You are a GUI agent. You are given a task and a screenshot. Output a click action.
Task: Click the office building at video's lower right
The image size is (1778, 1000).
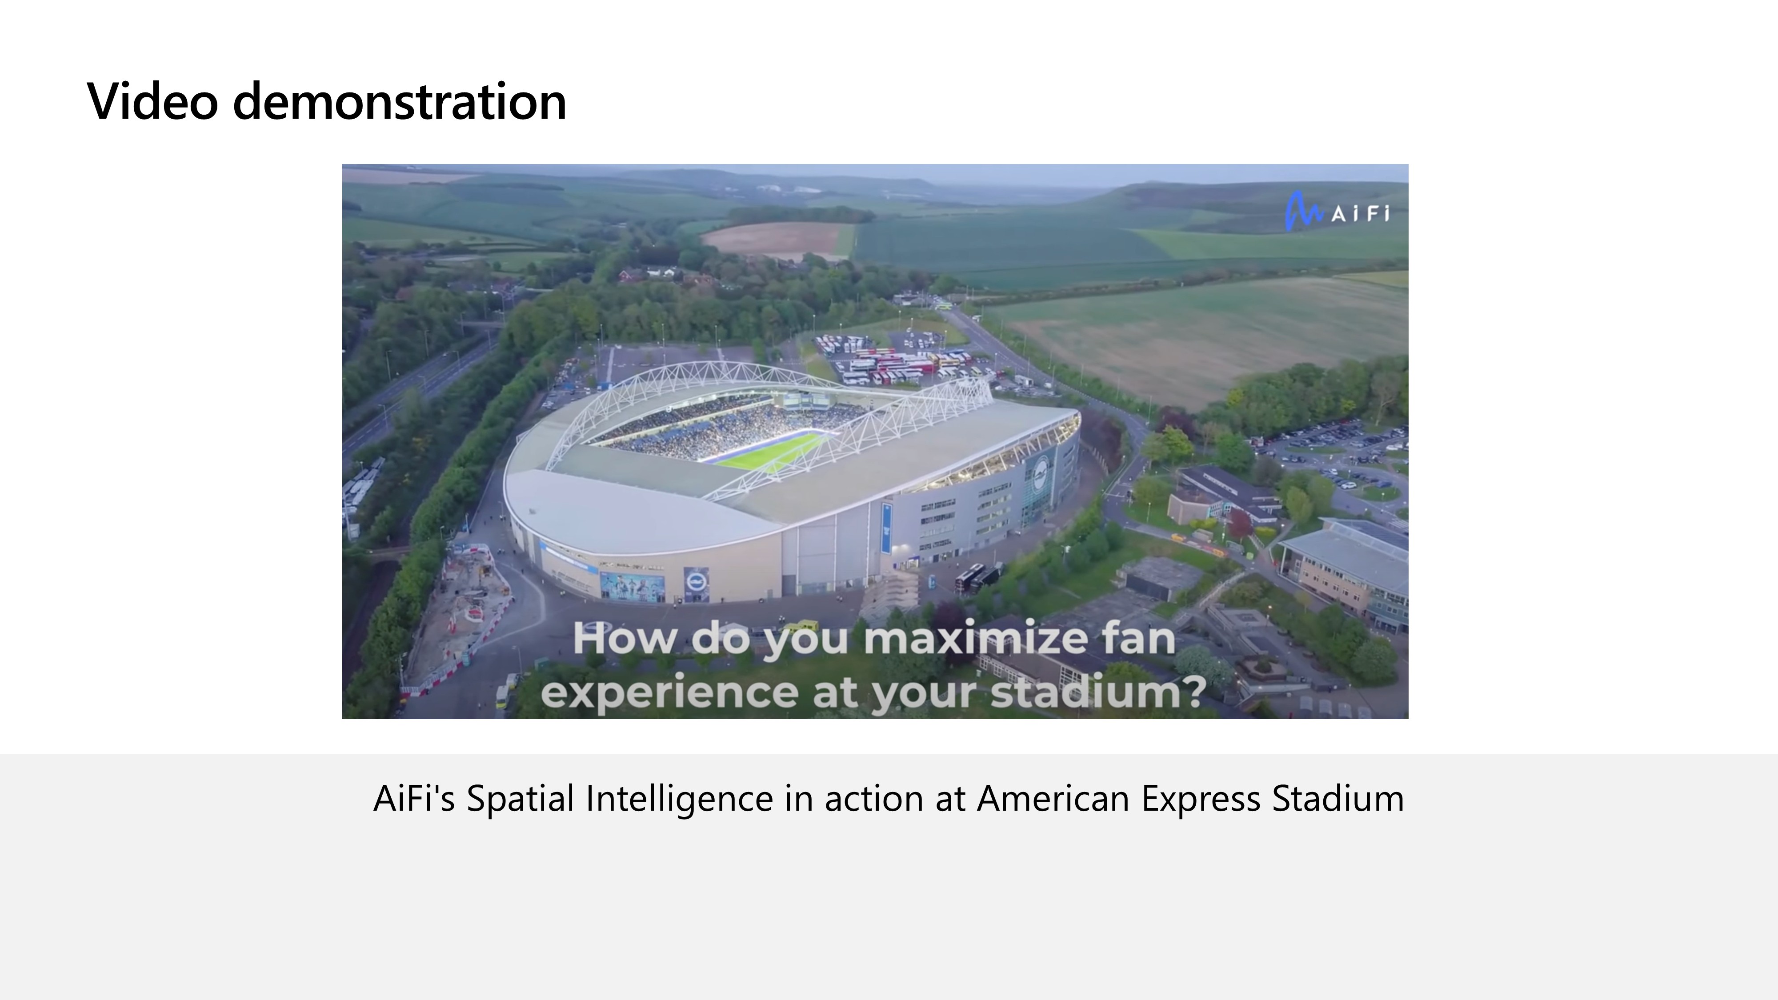pyautogui.click(x=1346, y=573)
